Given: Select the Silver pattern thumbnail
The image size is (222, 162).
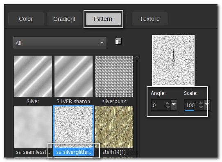Looking at the screenshot, I should click(x=33, y=76).
